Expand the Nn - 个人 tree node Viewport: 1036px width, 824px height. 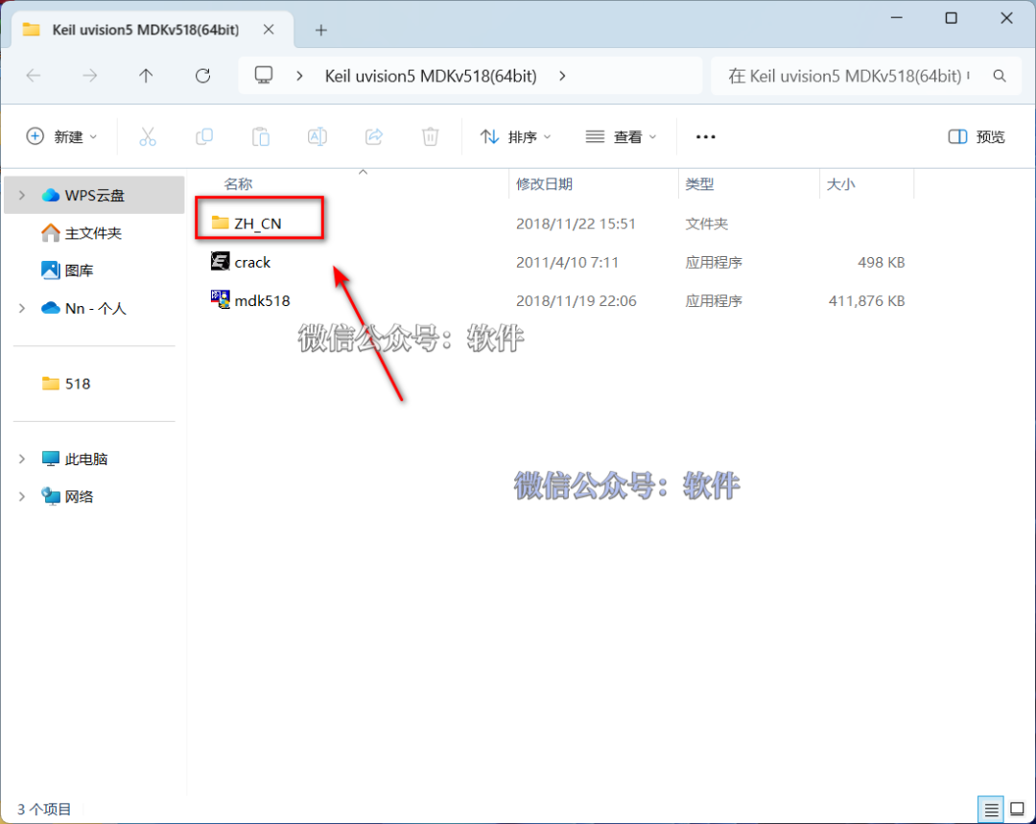tap(22, 308)
